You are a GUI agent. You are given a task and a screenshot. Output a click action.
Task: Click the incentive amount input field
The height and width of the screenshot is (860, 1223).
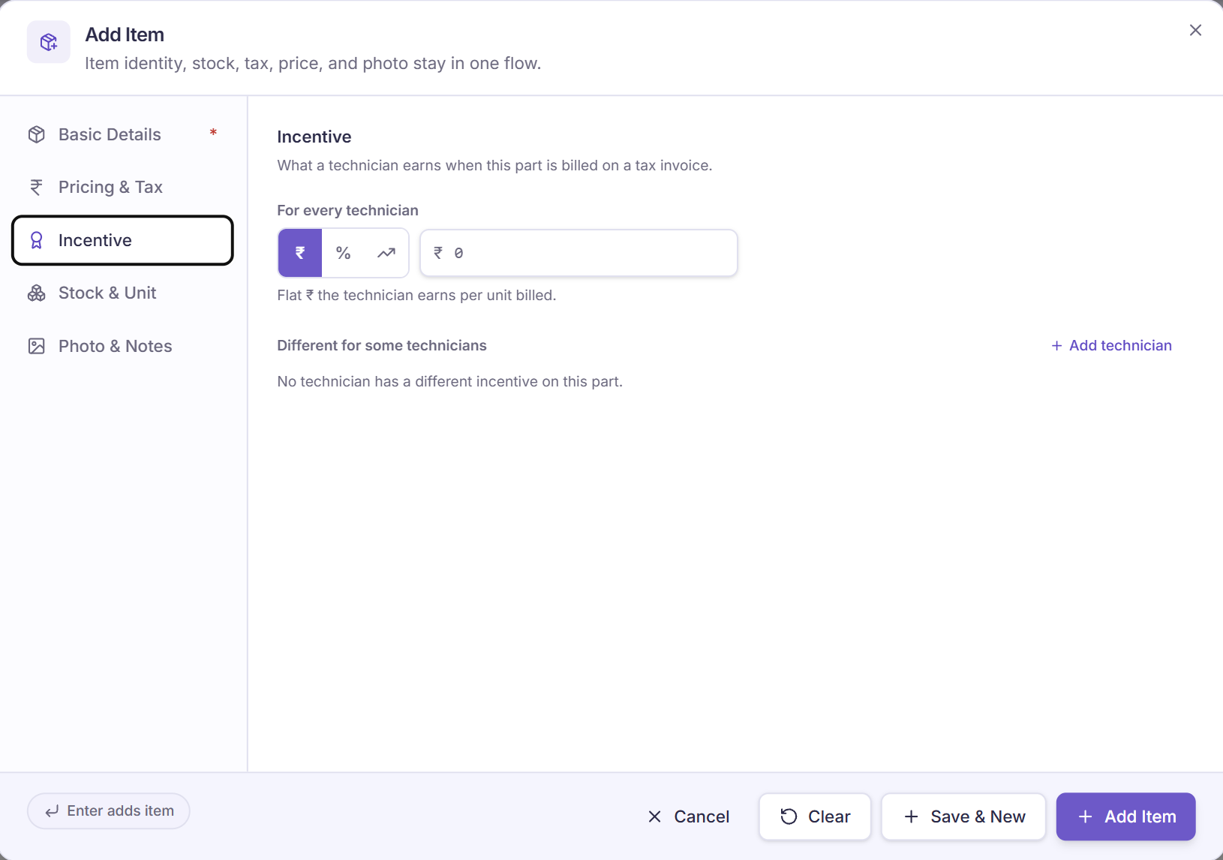point(578,253)
